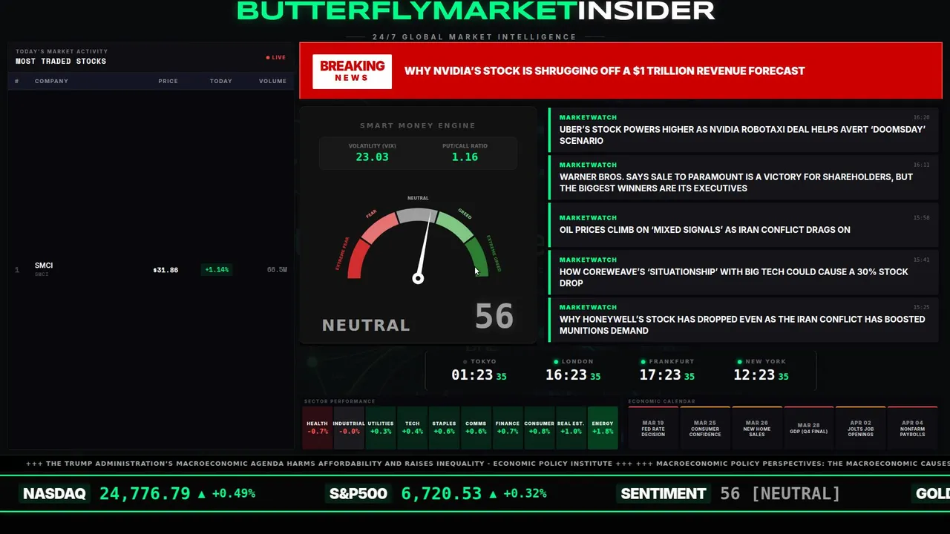The height and width of the screenshot is (534, 950).
Task: Sort table by Volume column header
Action: tap(272, 81)
